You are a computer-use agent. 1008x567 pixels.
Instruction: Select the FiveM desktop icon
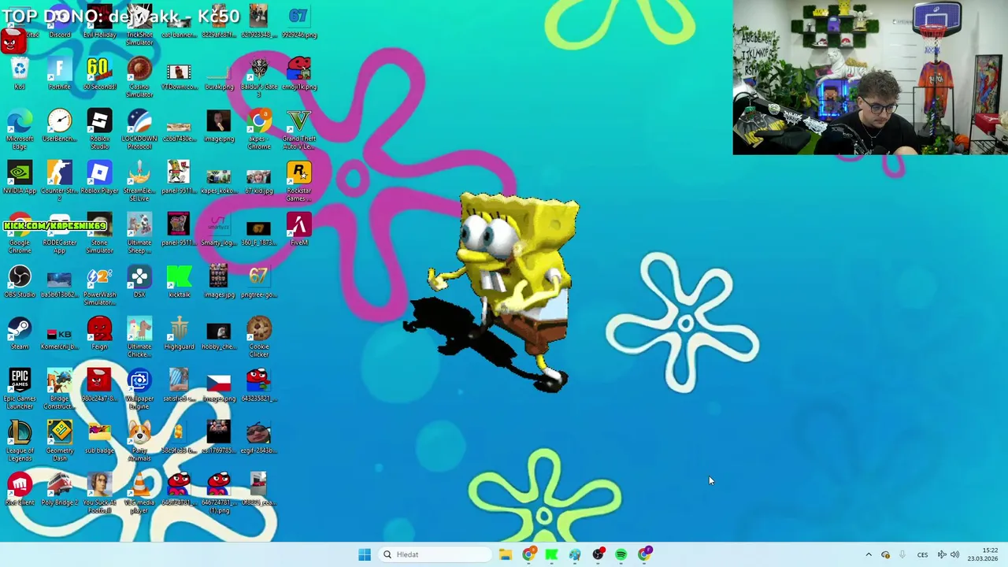[298, 230]
